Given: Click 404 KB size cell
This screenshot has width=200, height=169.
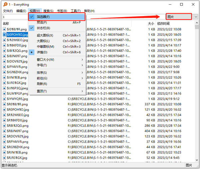Looking at the screenshot, I should 150,131.
